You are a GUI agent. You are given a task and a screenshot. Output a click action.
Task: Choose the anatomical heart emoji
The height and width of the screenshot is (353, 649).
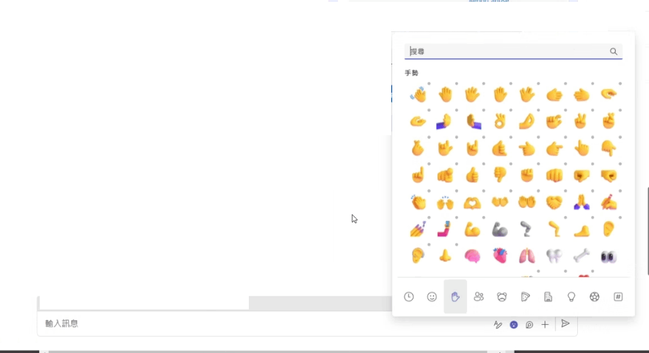coord(500,256)
